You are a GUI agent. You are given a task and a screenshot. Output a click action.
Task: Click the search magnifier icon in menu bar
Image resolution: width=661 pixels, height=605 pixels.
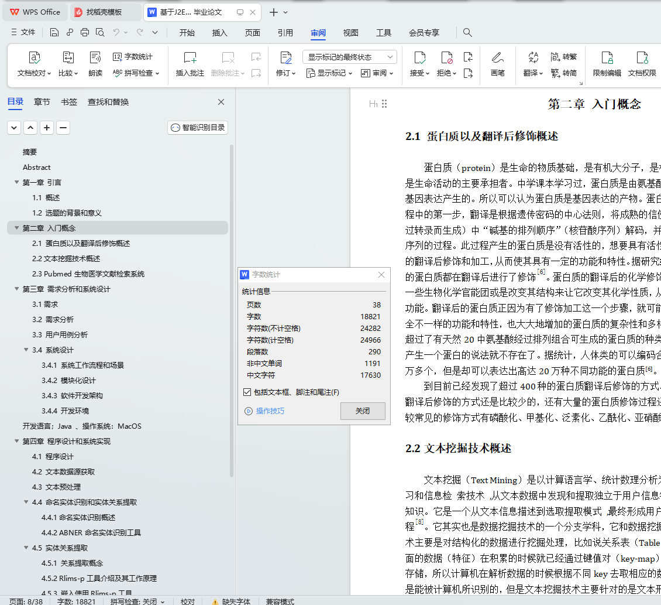467,33
